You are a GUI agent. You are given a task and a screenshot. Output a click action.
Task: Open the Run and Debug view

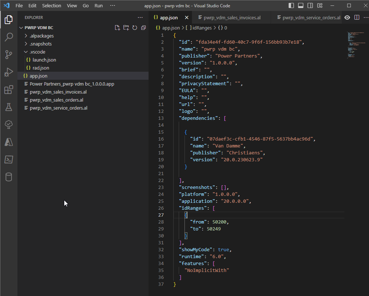(x=9, y=72)
